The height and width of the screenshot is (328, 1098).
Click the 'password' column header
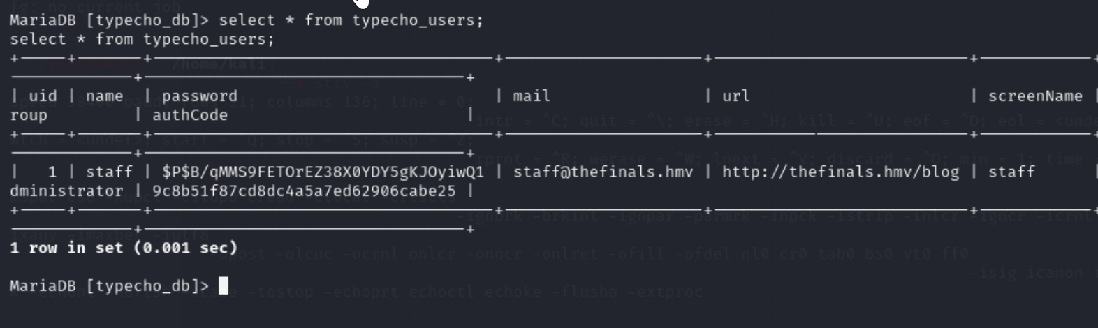199,96
